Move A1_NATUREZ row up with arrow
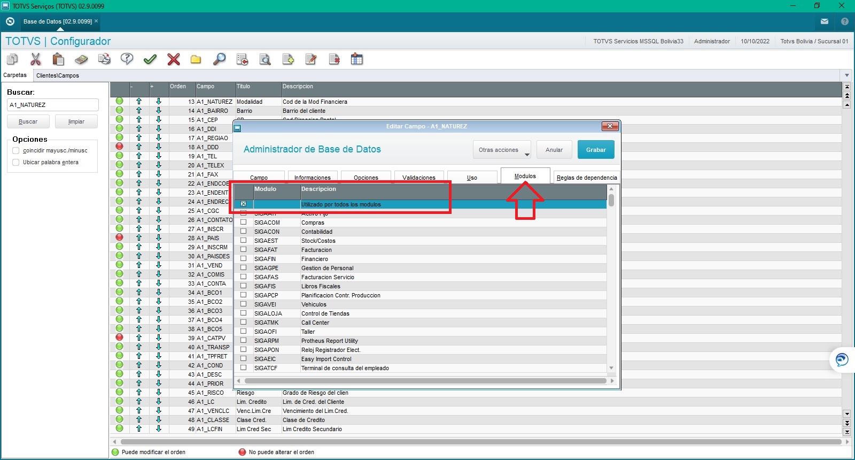This screenshot has width=855, height=460. (x=139, y=101)
